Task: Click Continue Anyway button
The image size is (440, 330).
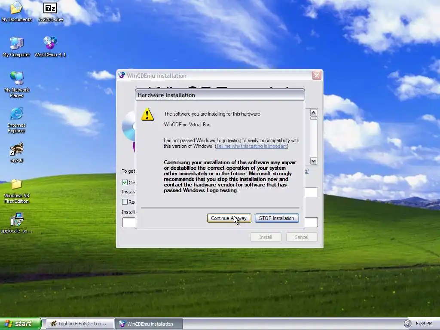Action: click(x=229, y=218)
